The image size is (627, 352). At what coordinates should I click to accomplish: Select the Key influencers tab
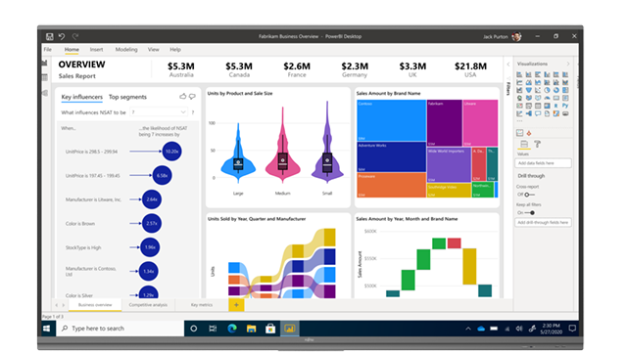[82, 97]
